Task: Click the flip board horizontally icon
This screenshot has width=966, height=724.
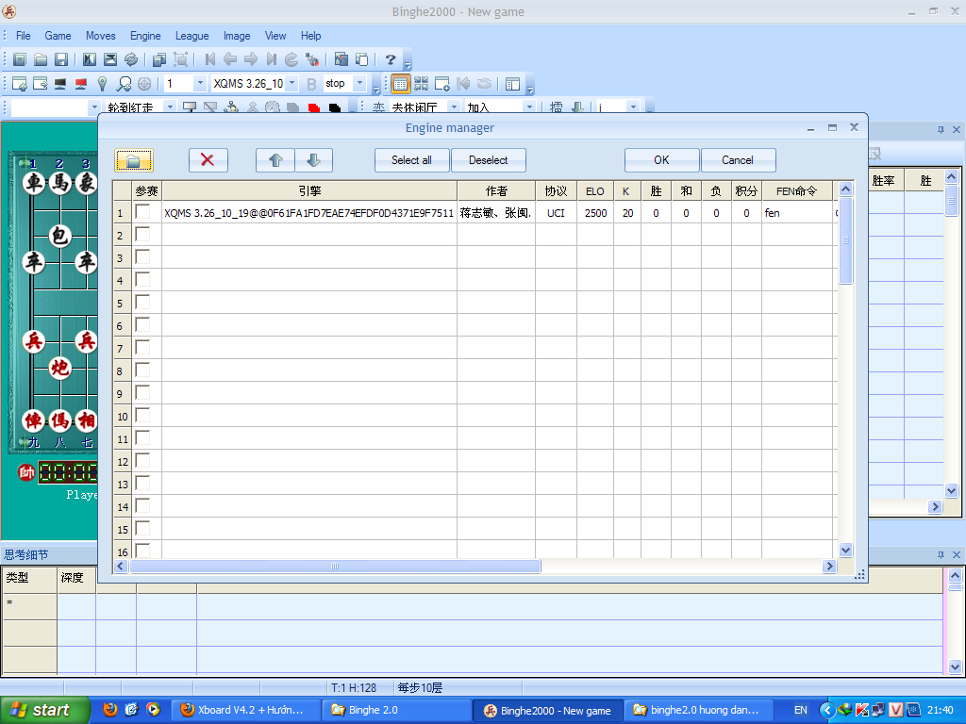Action: pyautogui.click(x=90, y=59)
